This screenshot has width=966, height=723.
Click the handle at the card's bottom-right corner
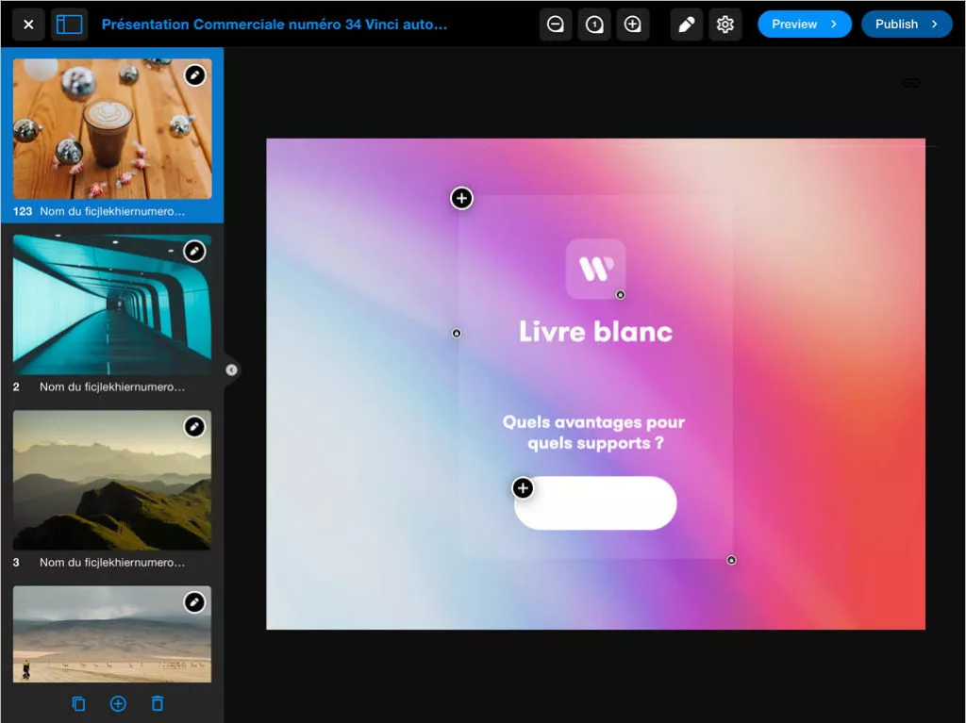[731, 561]
